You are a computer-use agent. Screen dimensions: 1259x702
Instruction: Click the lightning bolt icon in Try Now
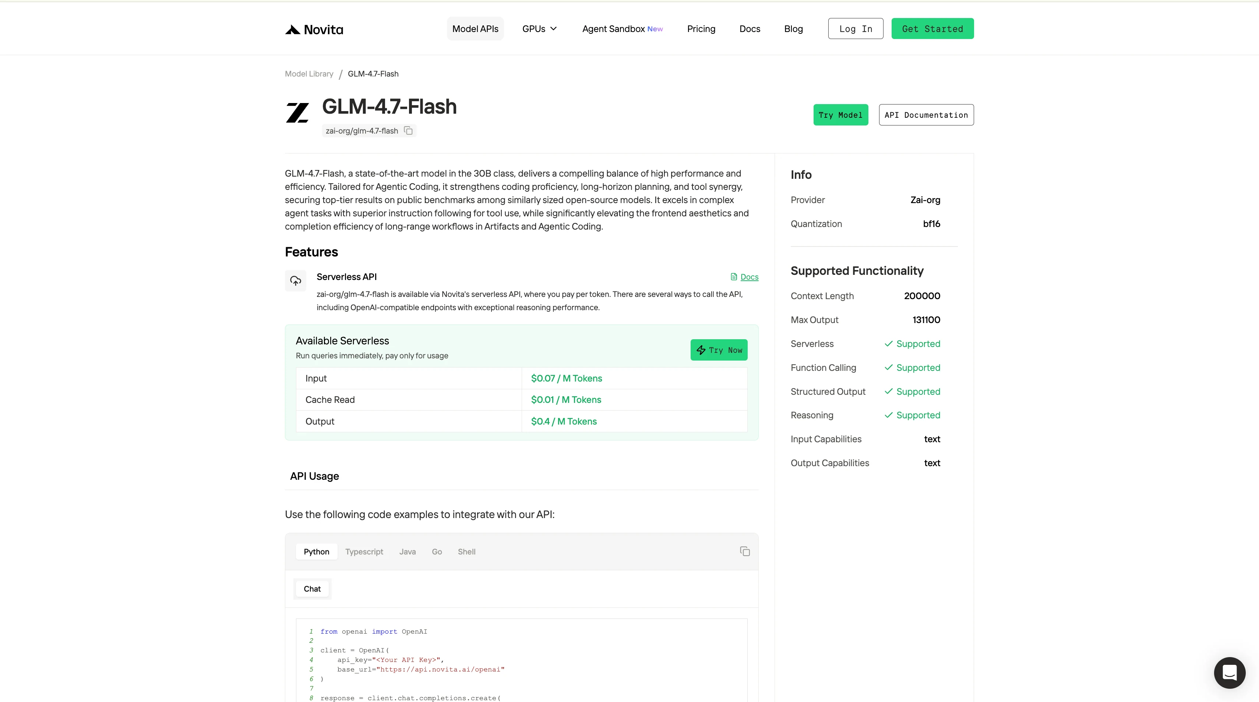tap(701, 350)
